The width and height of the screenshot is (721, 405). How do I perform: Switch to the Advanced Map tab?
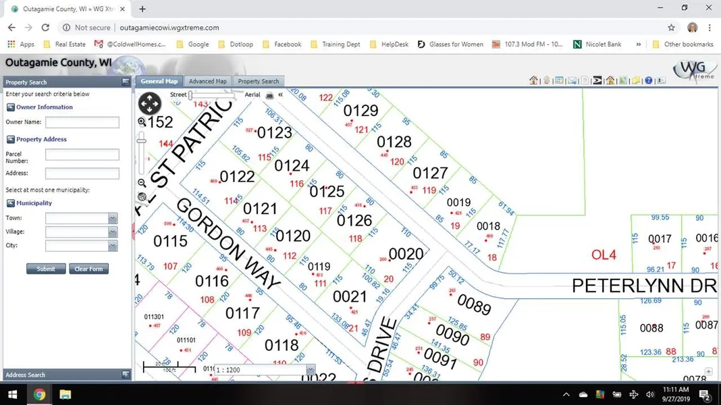[x=207, y=82]
